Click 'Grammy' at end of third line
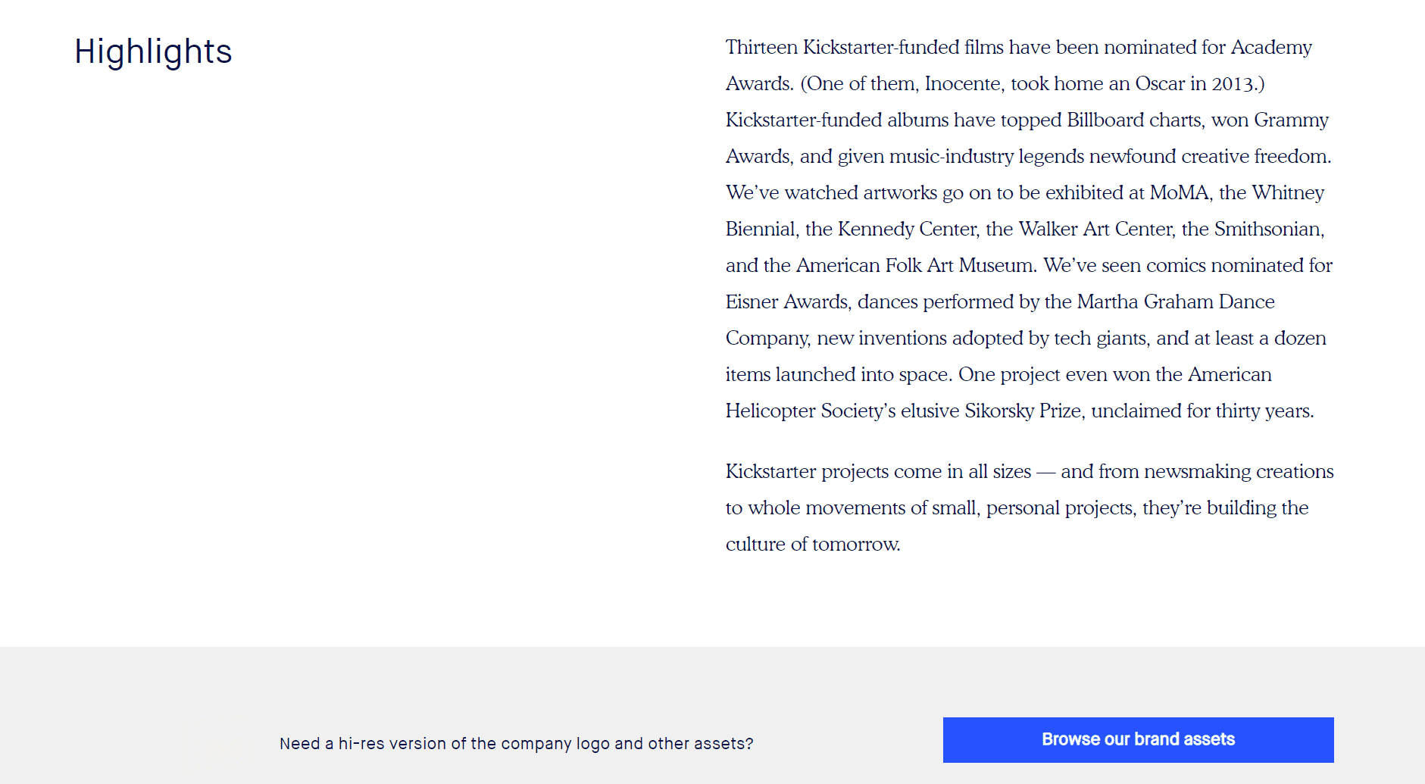The image size is (1425, 784). click(x=1292, y=120)
